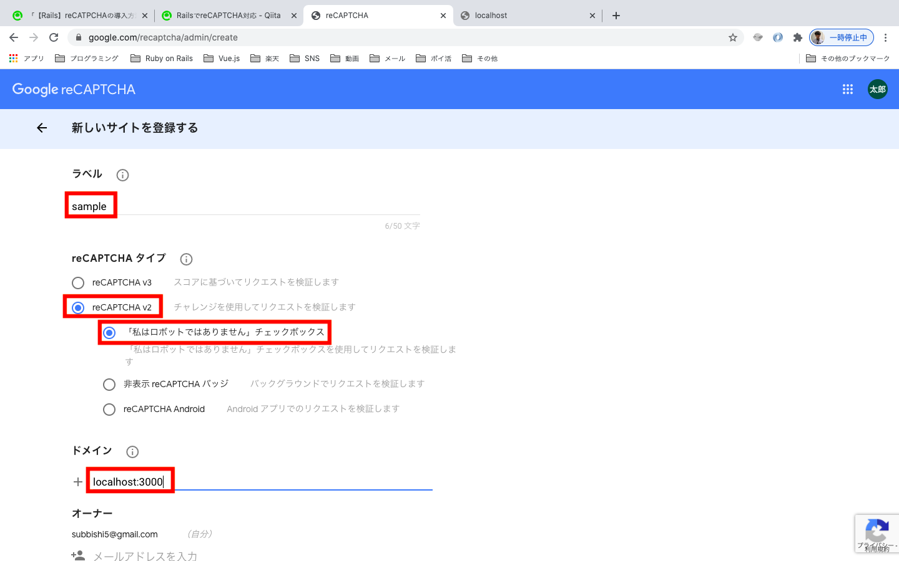Show info for the ドメイン section
Screen dimensions: 899x561
pos(132,452)
